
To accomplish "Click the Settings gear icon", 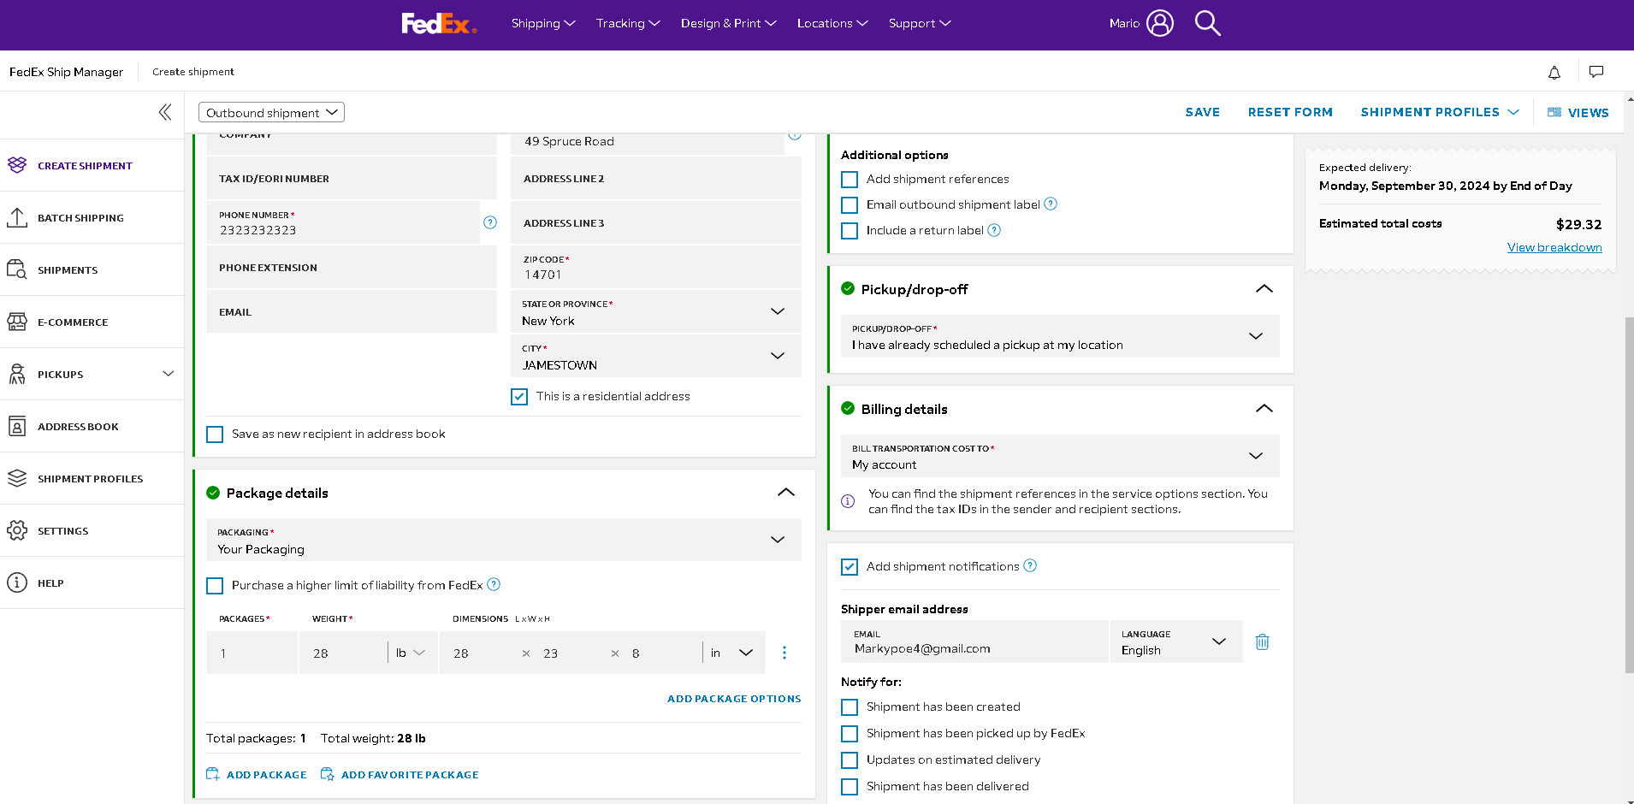I will point(17,530).
